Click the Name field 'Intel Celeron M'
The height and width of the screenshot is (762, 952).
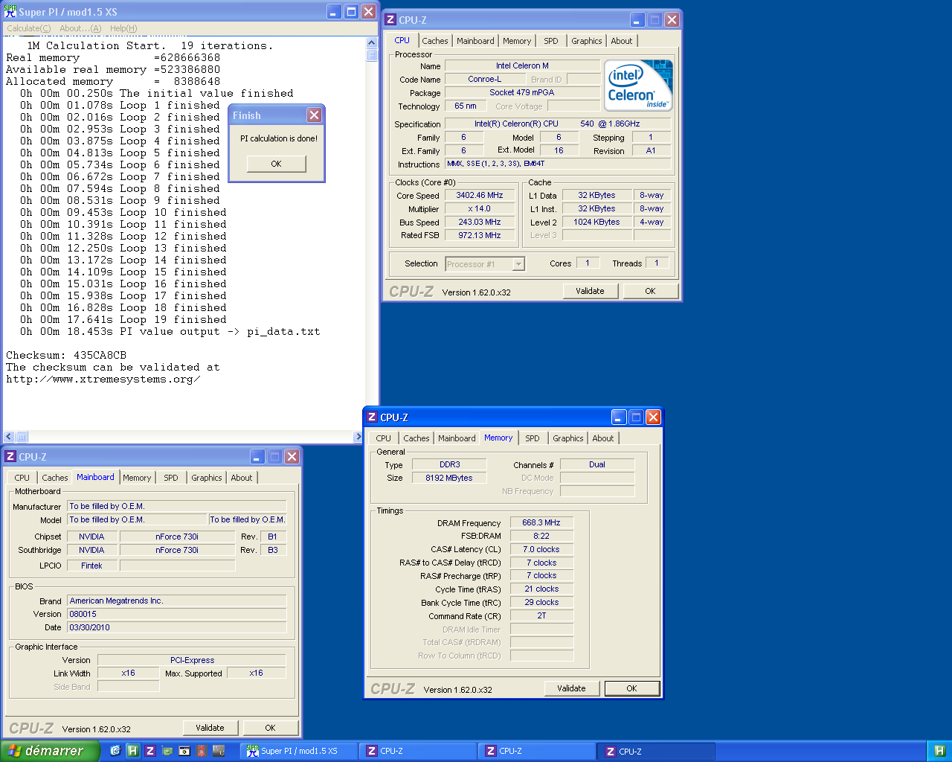pos(522,65)
